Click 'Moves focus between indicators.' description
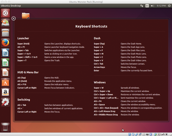172x136 pixels. pos(59,88)
